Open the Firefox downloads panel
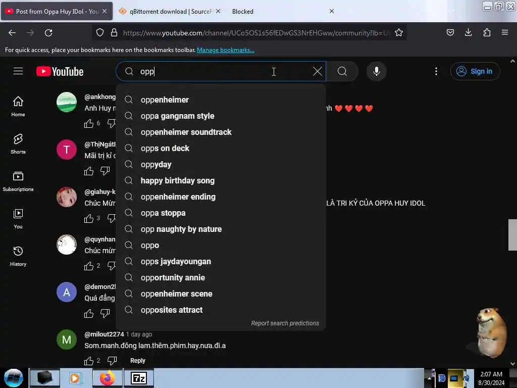This screenshot has height=388, width=517. tap(468, 33)
